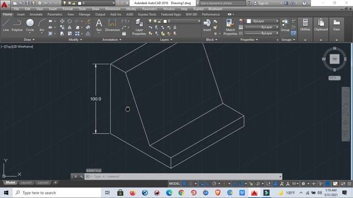353x198 pixels.
Task: Activate the Move tool in Modify panel
Action: [x=62, y=21]
